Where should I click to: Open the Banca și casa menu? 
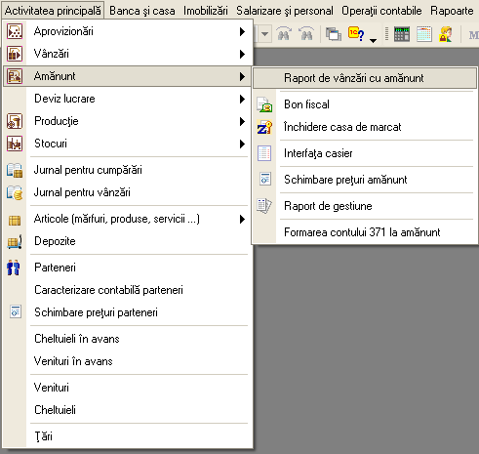point(142,11)
